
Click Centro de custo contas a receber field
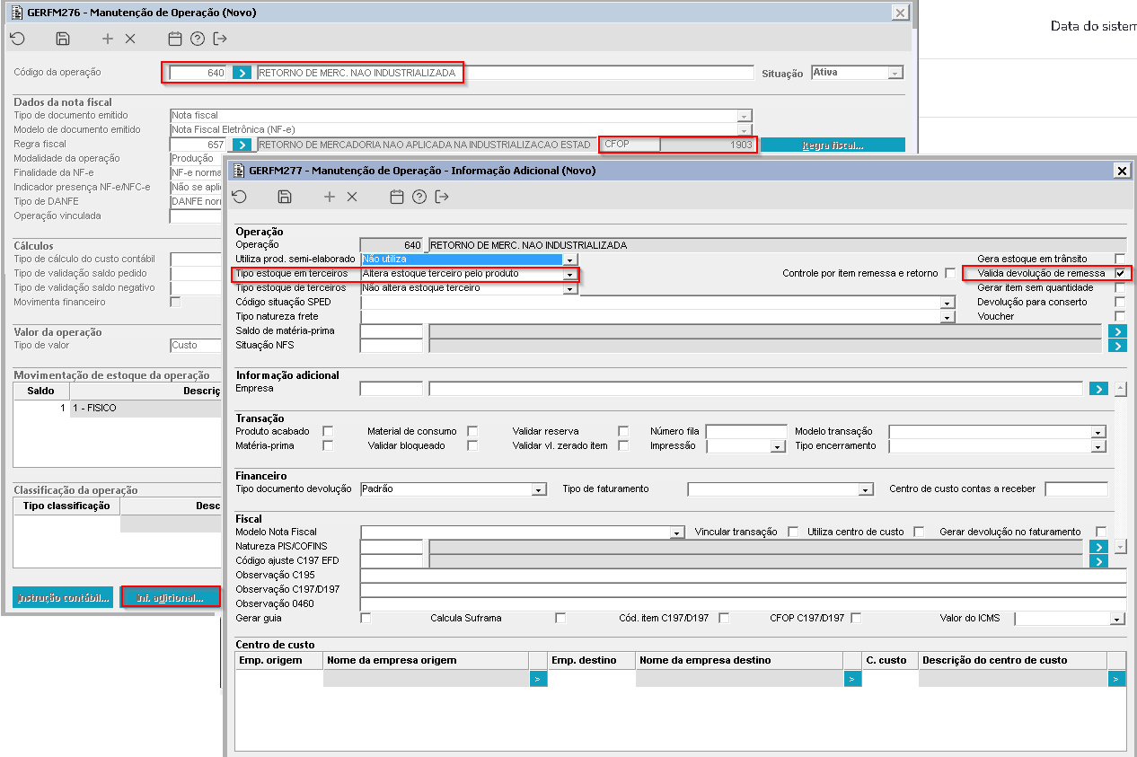(x=1077, y=489)
